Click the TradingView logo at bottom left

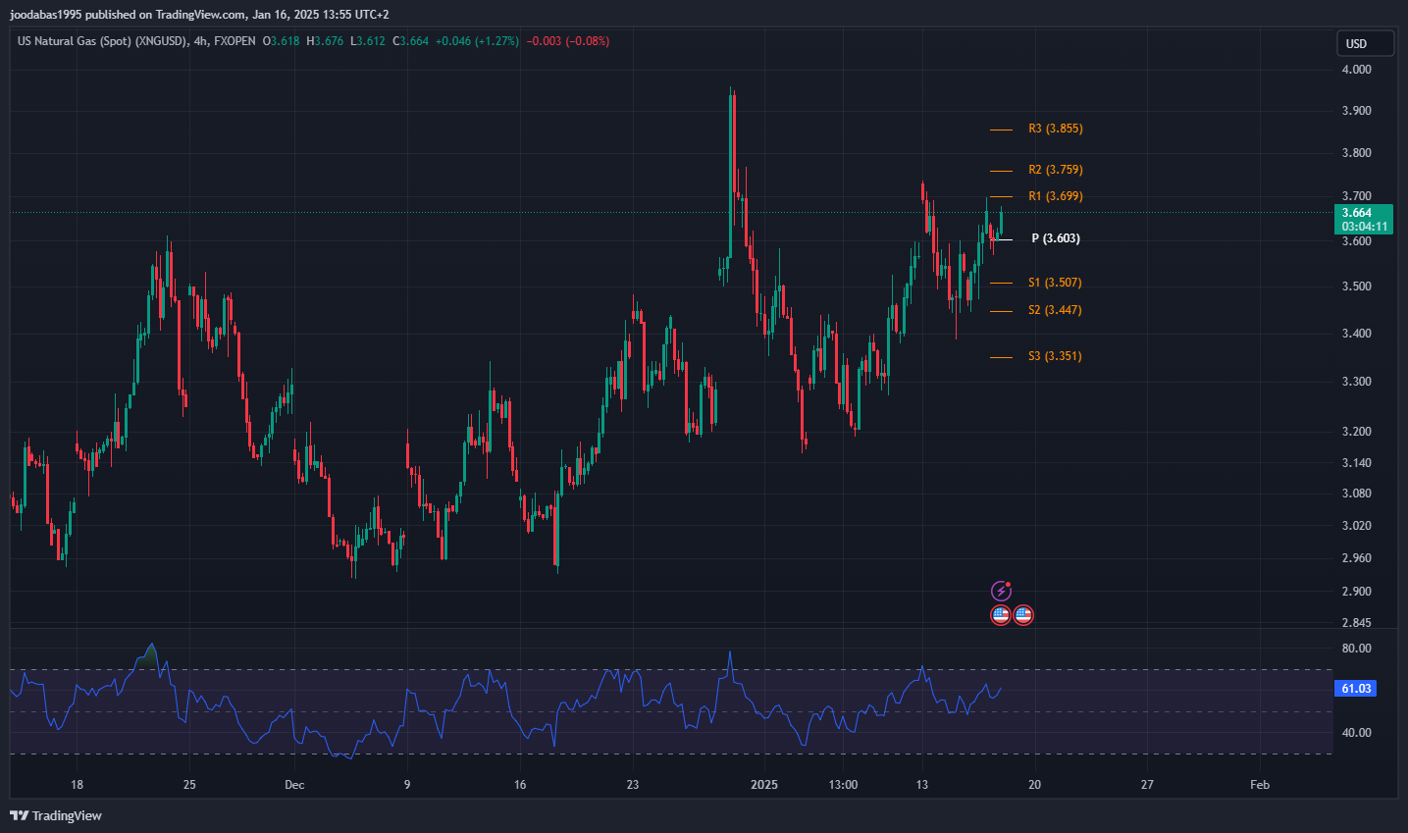56,815
